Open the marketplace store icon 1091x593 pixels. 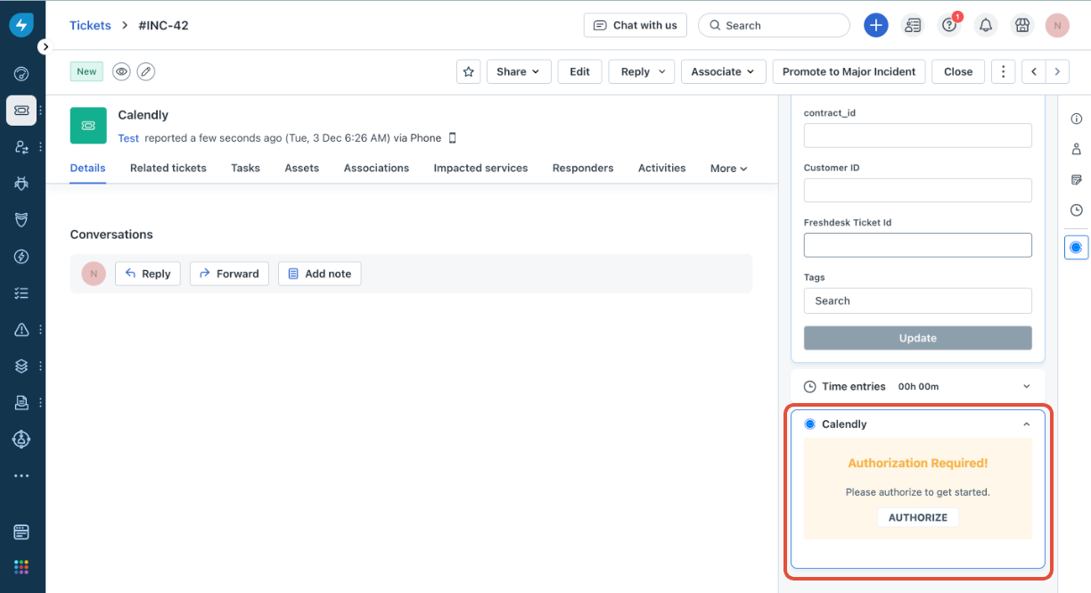click(1021, 25)
